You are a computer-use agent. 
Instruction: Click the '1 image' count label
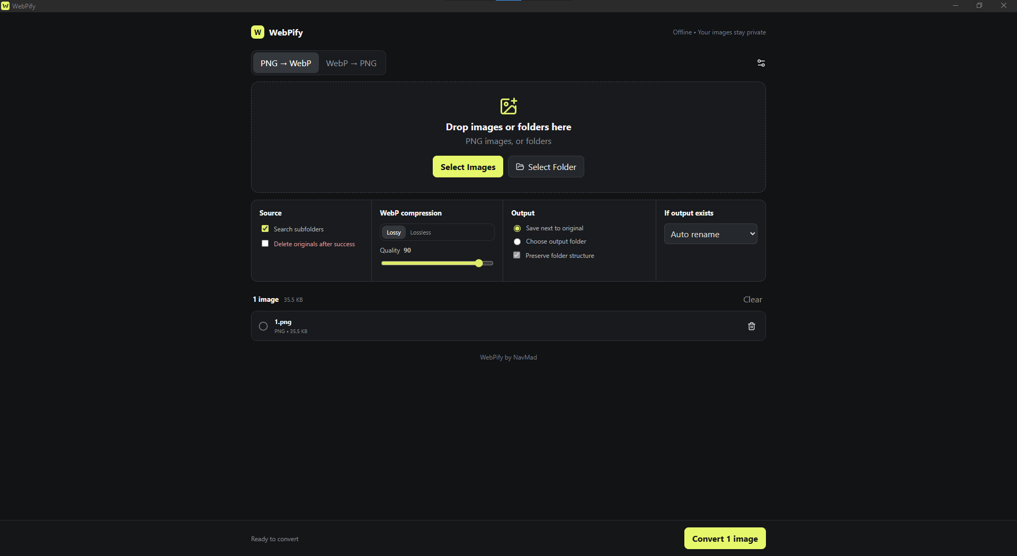point(266,300)
